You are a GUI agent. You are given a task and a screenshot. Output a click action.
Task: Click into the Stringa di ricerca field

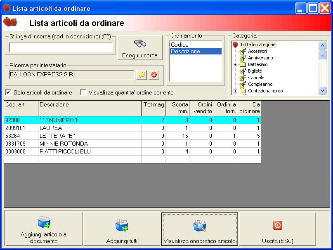[61, 47]
